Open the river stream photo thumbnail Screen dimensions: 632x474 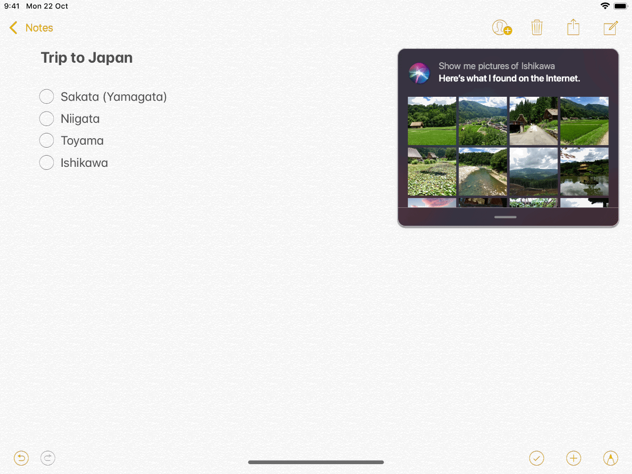coord(482,171)
